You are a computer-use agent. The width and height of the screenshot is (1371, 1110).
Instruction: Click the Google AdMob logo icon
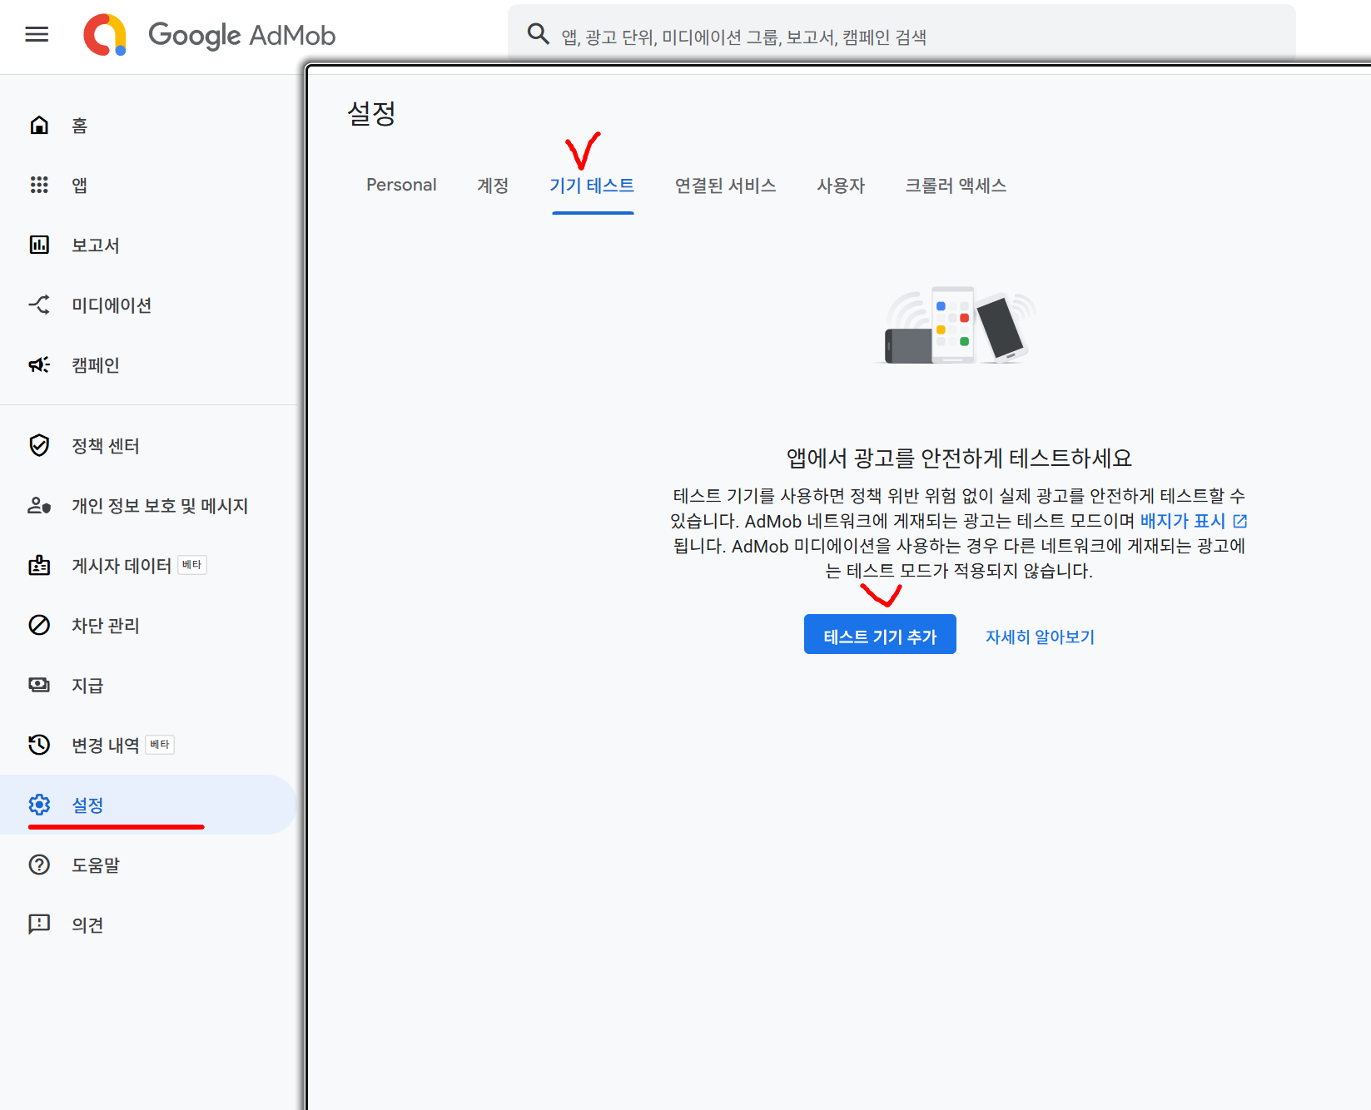pyautogui.click(x=105, y=35)
